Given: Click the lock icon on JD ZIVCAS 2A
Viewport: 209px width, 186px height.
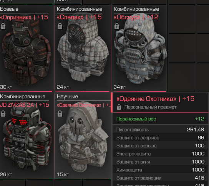Looking at the screenshot, I should [x=3, y=114].
